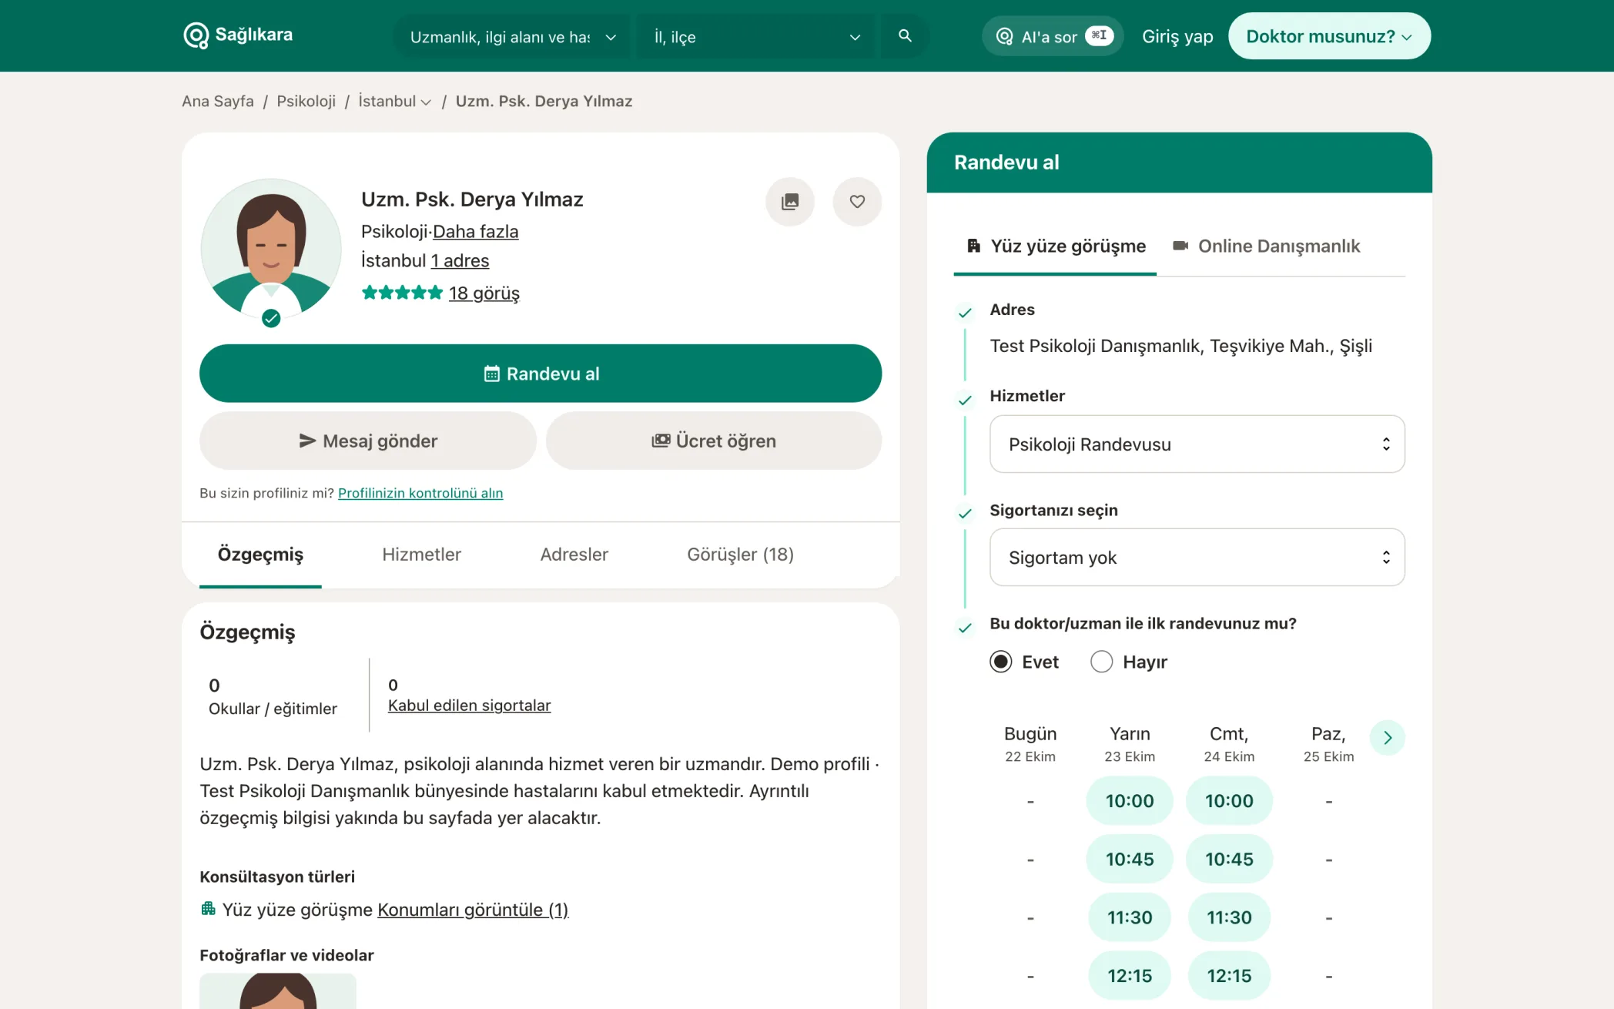
Task: Open the Özgeçmiş tab
Action: (x=260, y=555)
